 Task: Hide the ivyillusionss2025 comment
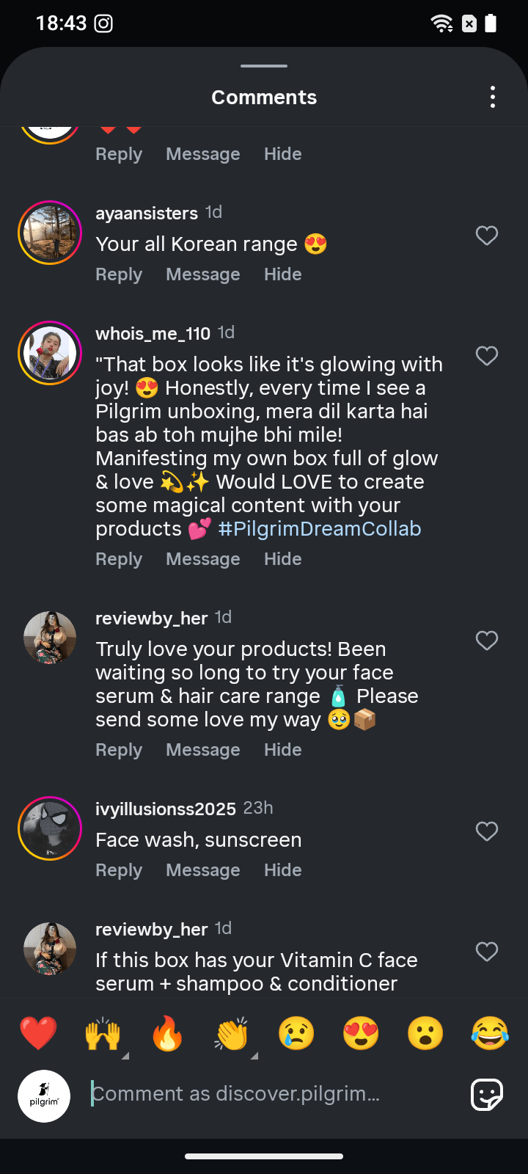[x=283, y=870]
